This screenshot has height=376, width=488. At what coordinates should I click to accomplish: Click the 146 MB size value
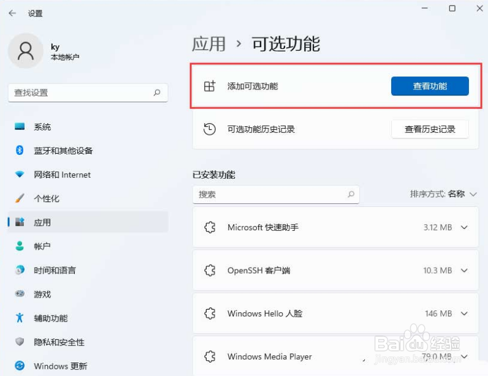point(438,313)
